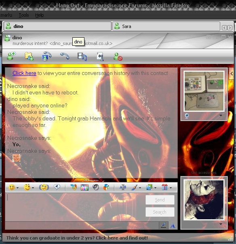The height and width of the screenshot is (244, 236).
Task: Expand the photo sharing dropdown arrow
Action: click(155, 188)
